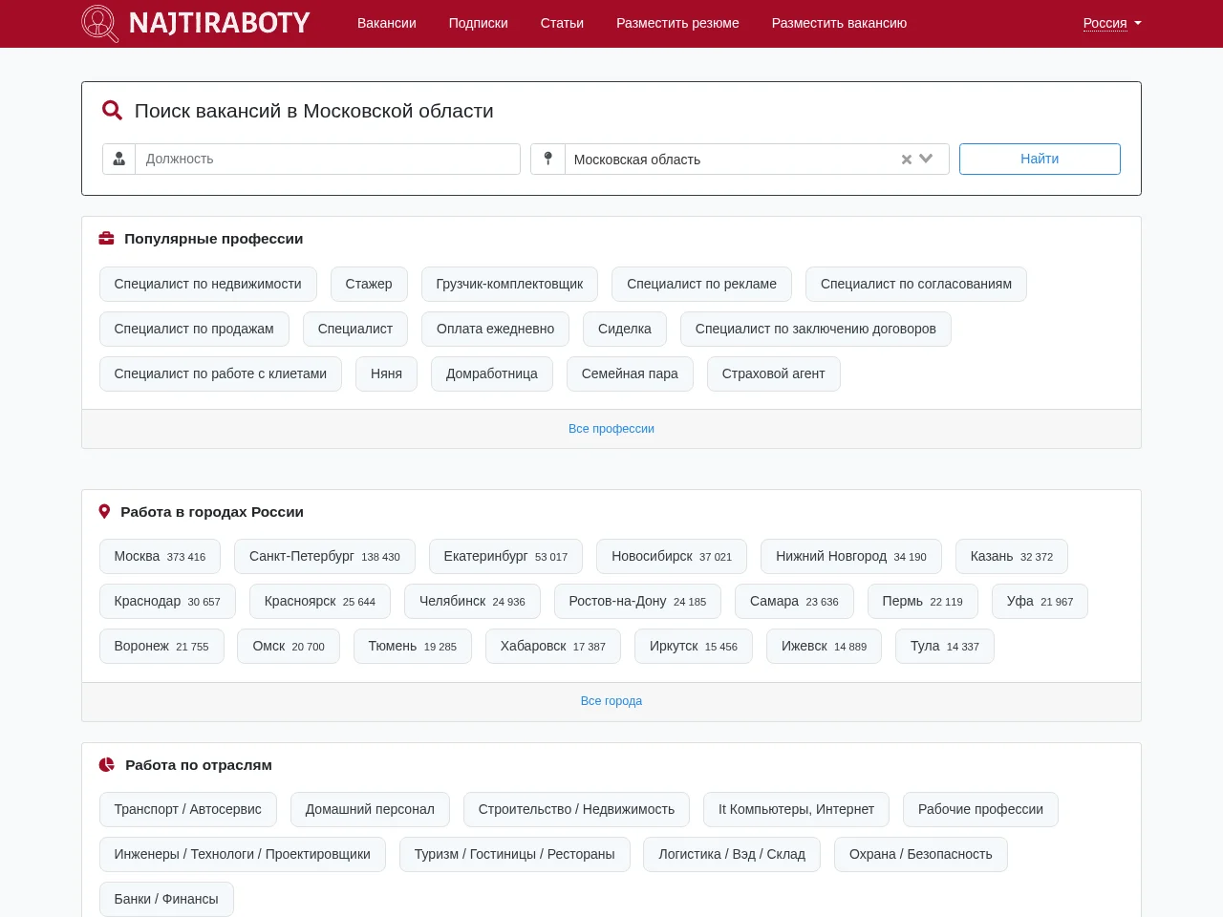Choose Самара city tag
This screenshot has width=1223, height=917.
click(794, 602)
